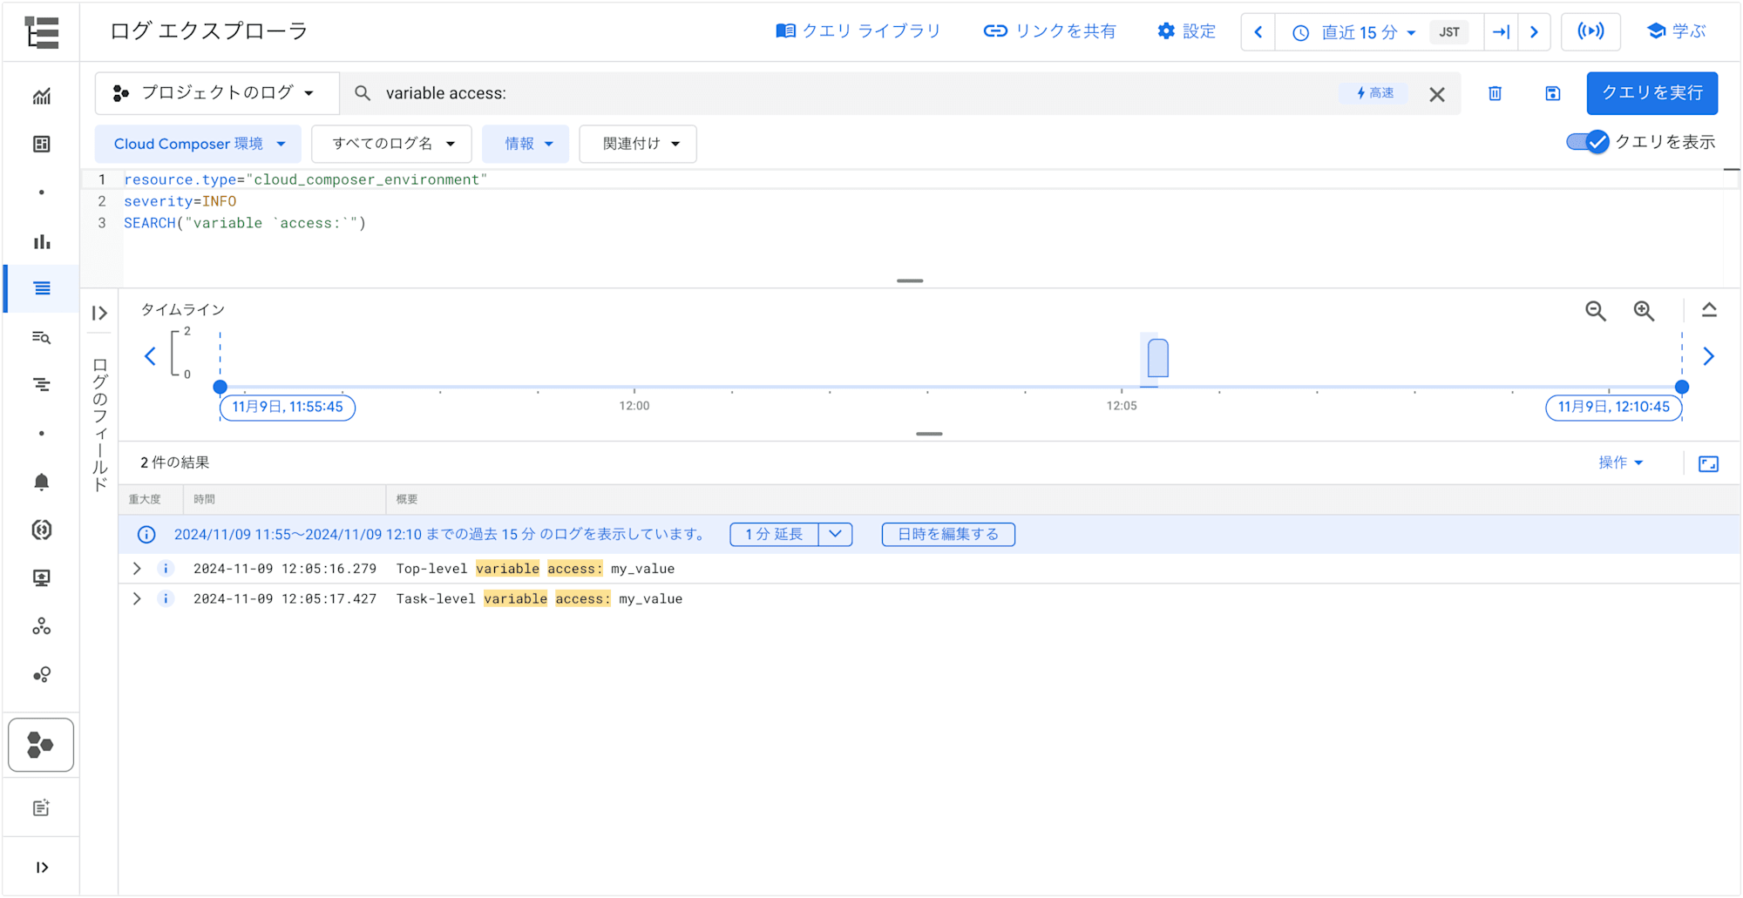This screenshot has height=898, width=1743.
Task: Open the Log Analytics search-list sidebar icon
Action: (x=42, y=337)
